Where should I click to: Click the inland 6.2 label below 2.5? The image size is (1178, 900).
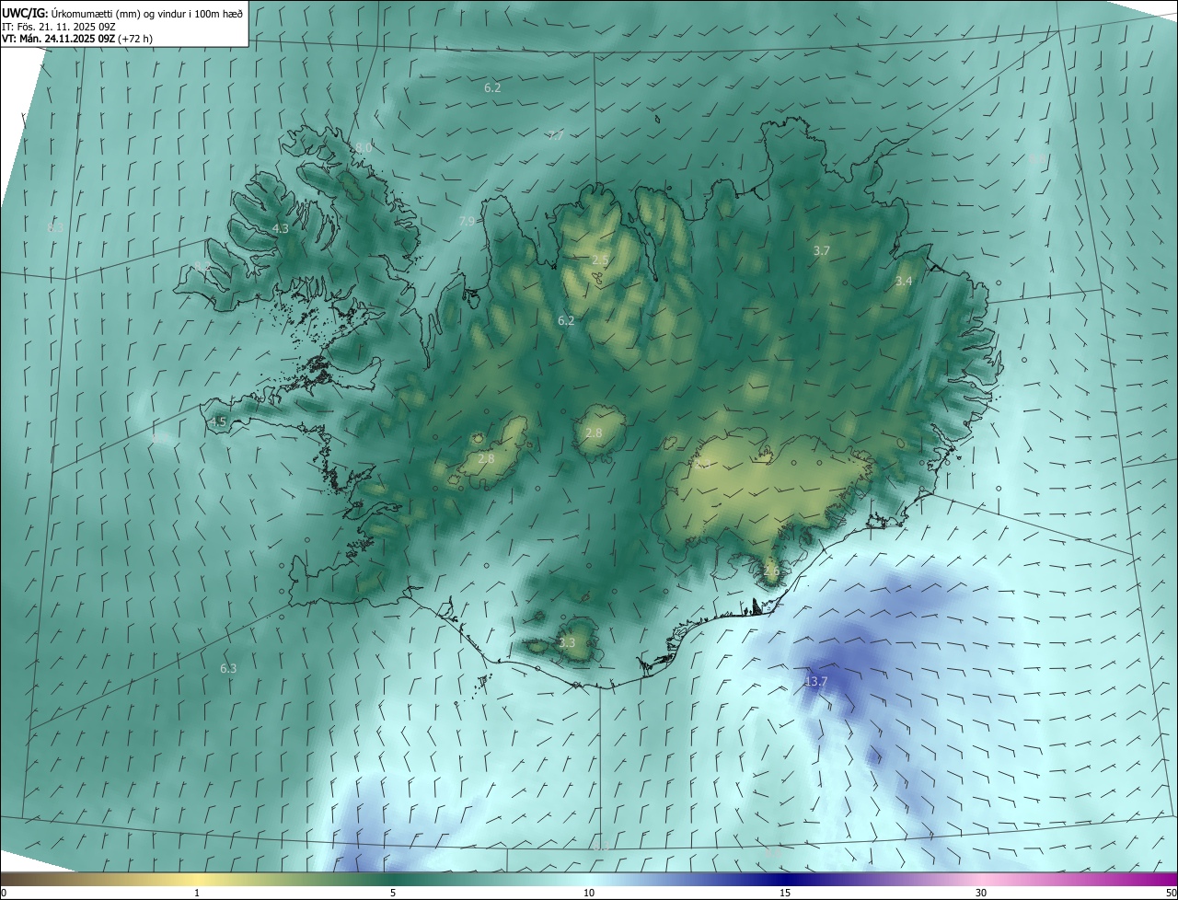(x=566, y=320)
